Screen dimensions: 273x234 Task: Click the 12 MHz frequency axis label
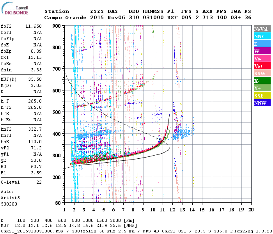tap(172, 210)
